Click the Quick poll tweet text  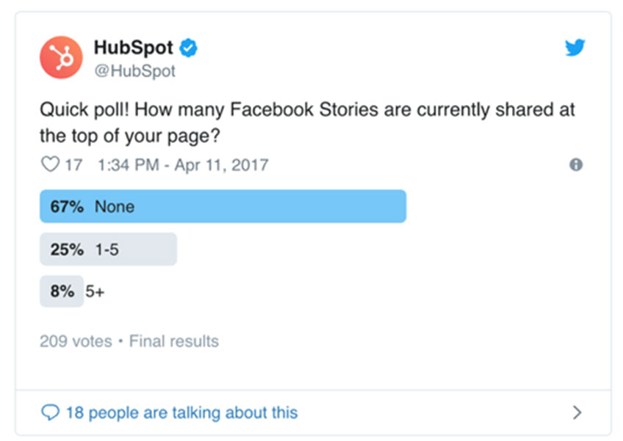(307, 123)
